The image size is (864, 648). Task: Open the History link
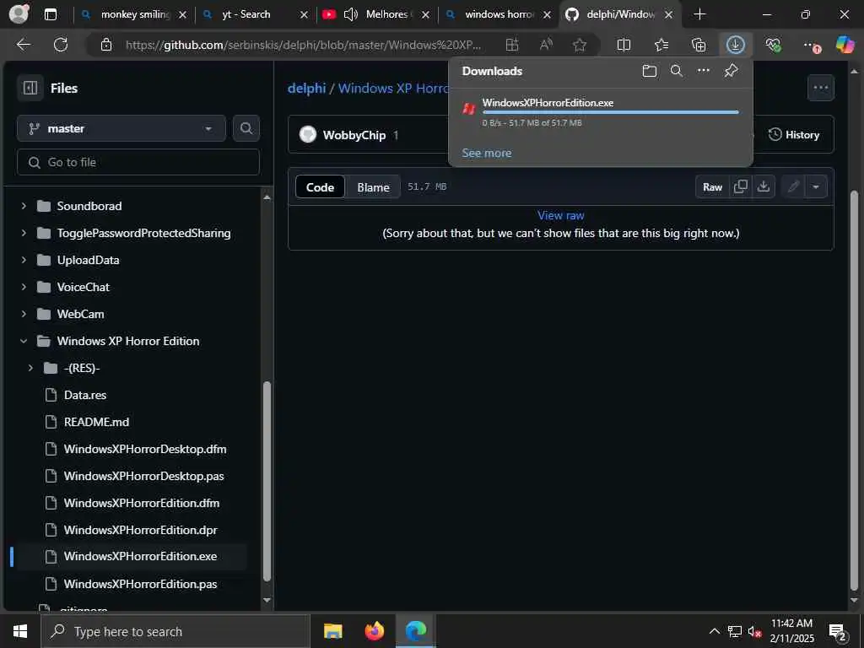click(x=794, y=134)
